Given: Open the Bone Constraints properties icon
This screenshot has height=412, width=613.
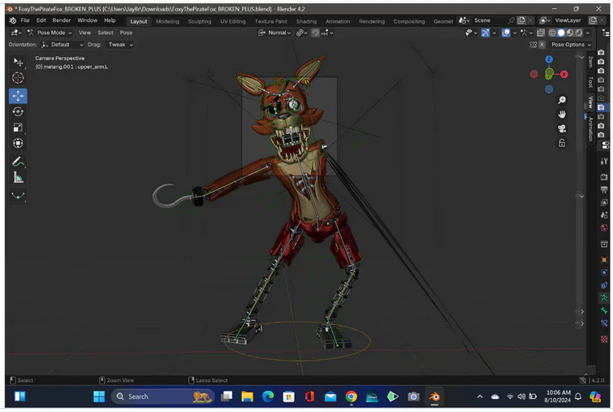Looking at the screenshot, I should pyautogui.click(x=604, y=323).
